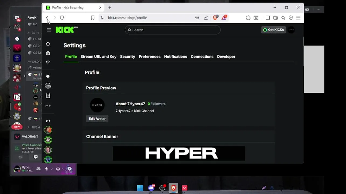Open VALORANT activity panel in Discord

(x=27, y=137)
